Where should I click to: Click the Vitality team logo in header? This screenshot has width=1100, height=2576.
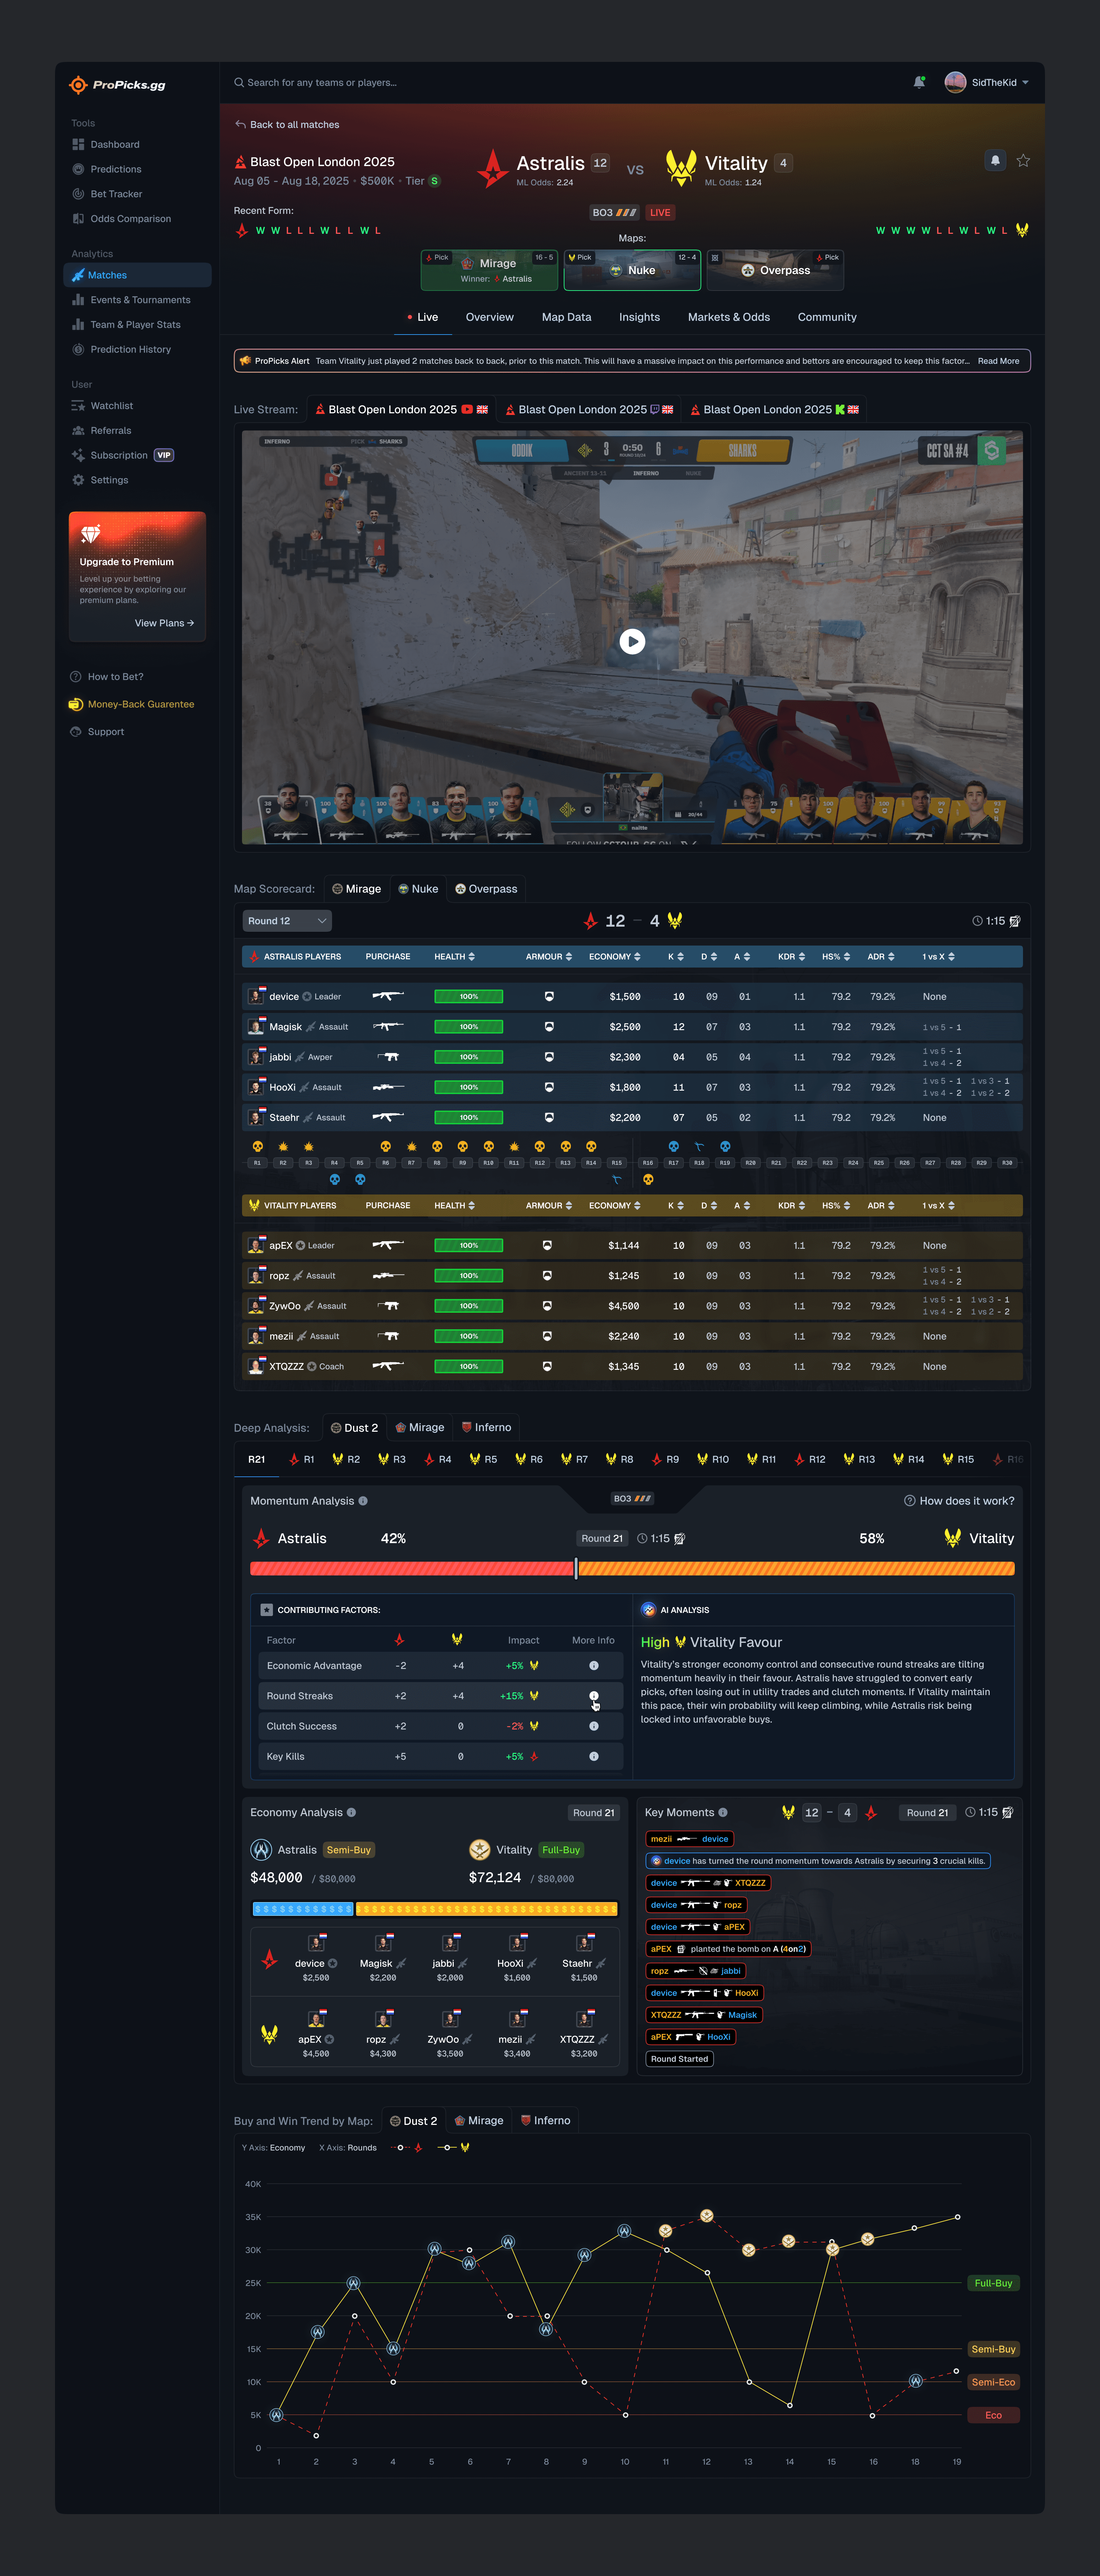pyautogui.click(x=681, y=168)
